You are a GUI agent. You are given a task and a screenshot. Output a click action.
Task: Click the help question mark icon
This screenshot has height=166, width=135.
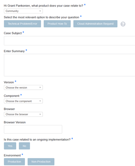tap(123, 24)
